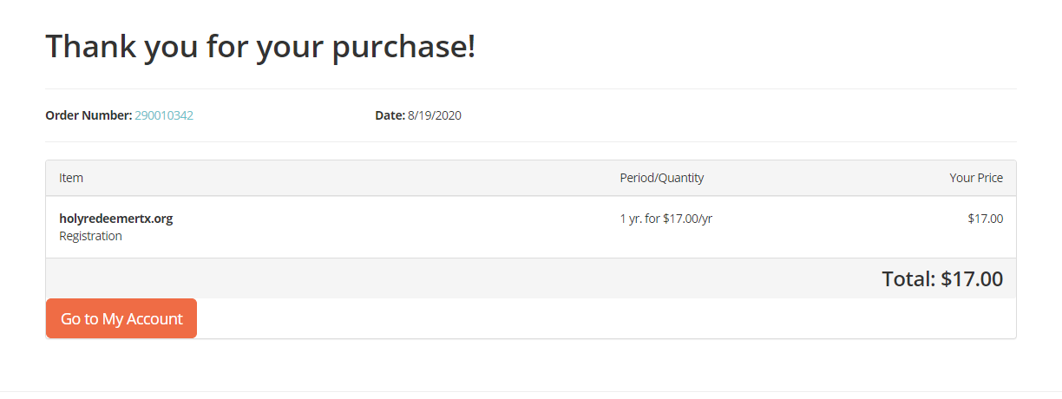Open order number 290010342 link
The height and width of the screenshot is (399, 1062).
[164, 115]
